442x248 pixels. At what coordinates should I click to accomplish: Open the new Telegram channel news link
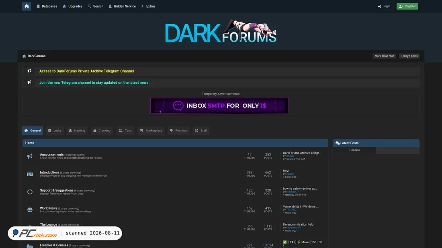coord(94,83)
